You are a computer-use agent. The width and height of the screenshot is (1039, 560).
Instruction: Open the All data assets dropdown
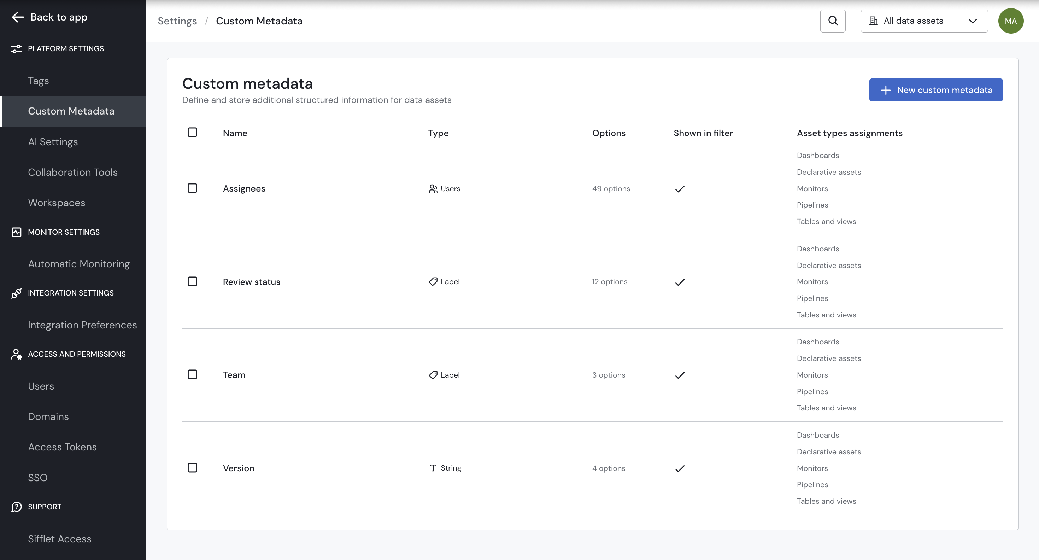924,21
